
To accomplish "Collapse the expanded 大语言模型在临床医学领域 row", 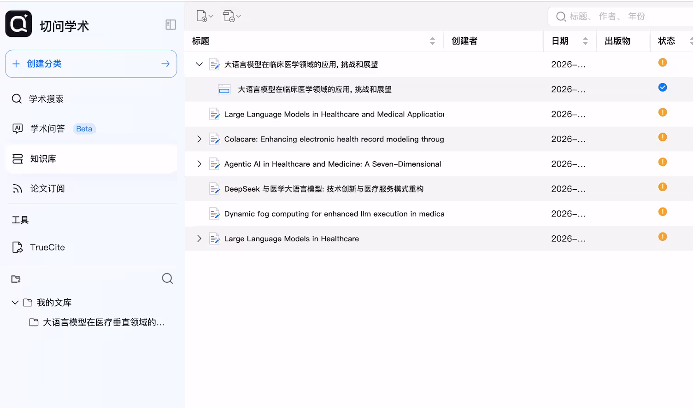I will click(x=199, y=64).
